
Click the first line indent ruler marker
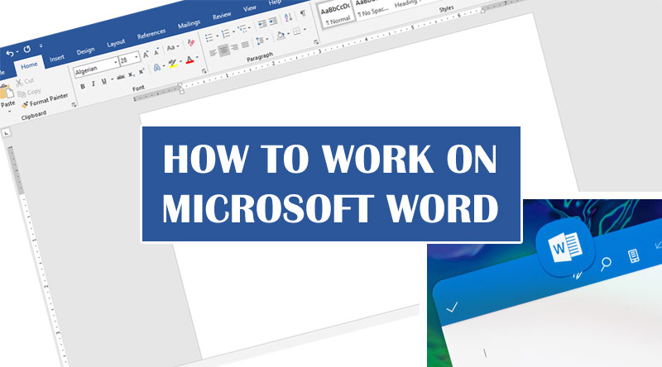(180, 86)
